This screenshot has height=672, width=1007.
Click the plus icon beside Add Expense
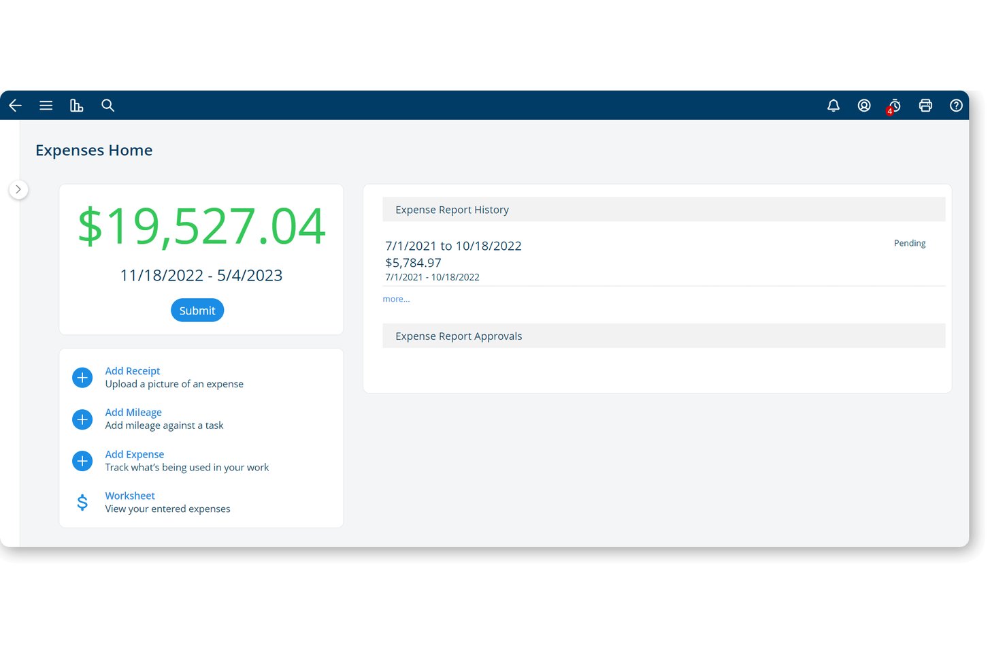(82, 461)
